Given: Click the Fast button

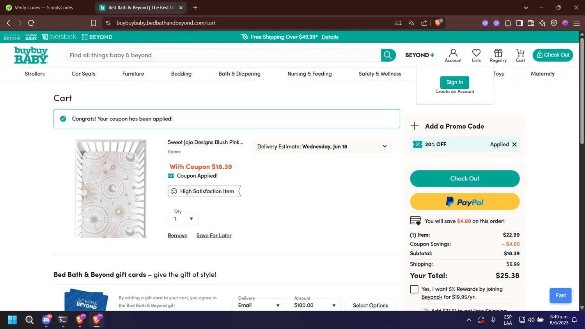Looking at the screenshot, I should tap(560, 295).
